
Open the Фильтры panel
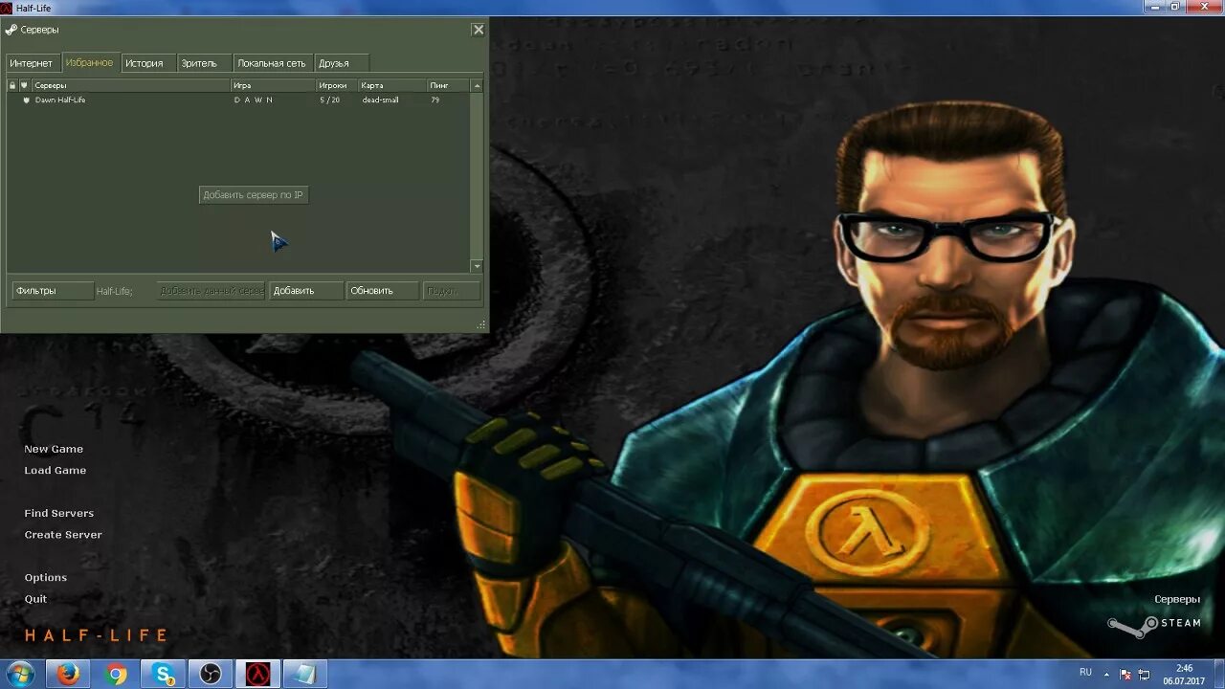pyautogui.click(x=53, y=291)
